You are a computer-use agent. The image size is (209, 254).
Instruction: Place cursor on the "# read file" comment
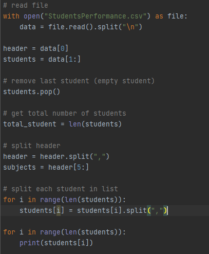click(26, 6)
